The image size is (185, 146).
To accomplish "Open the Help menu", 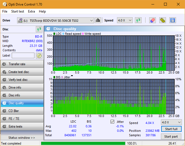I will tap(42, 11).
